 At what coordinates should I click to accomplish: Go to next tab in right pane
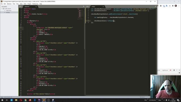coord(88,7)
